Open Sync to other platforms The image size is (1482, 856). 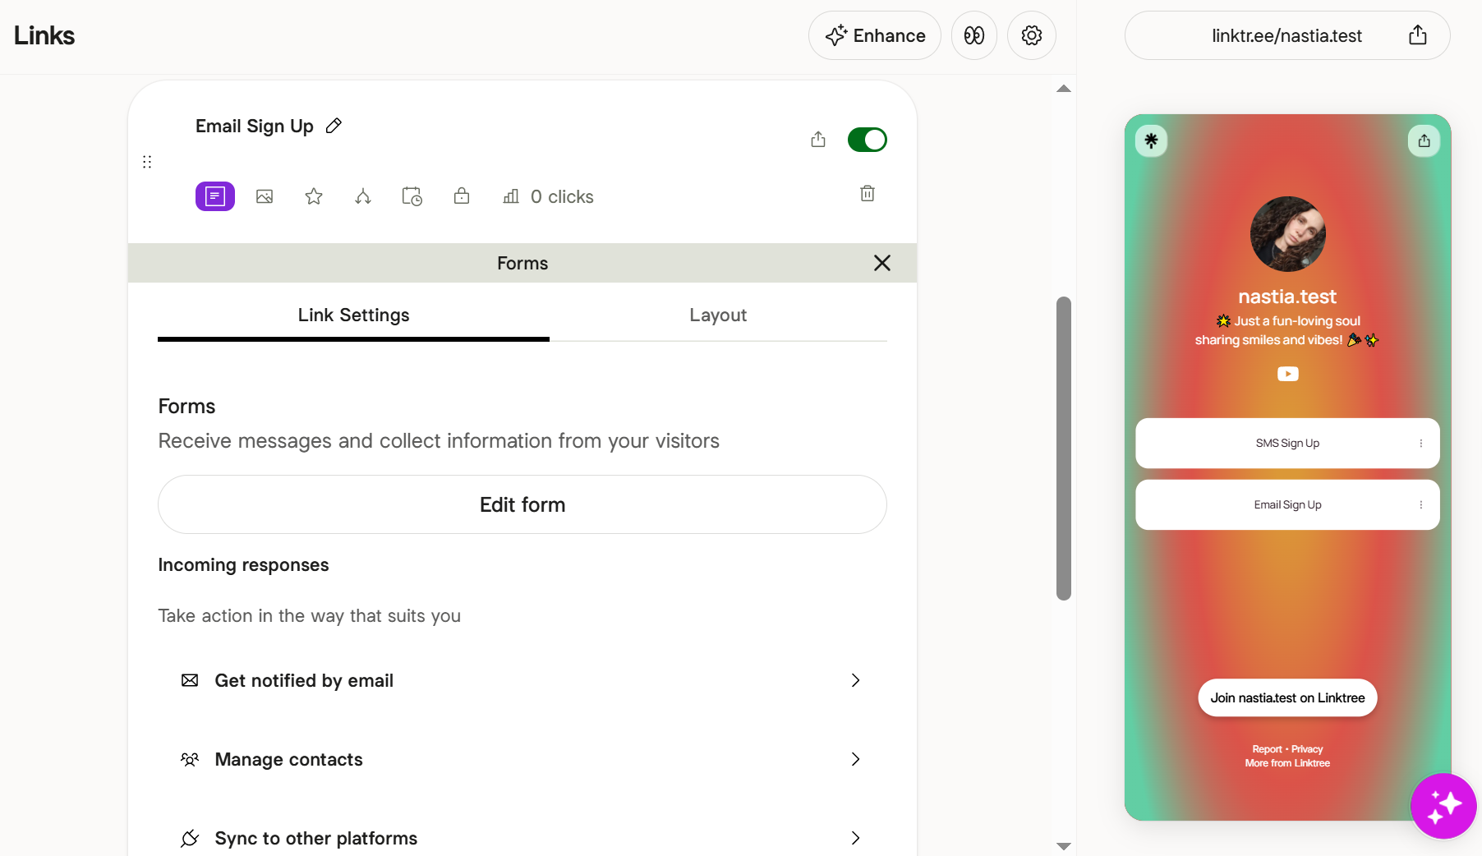click(522, 838)
